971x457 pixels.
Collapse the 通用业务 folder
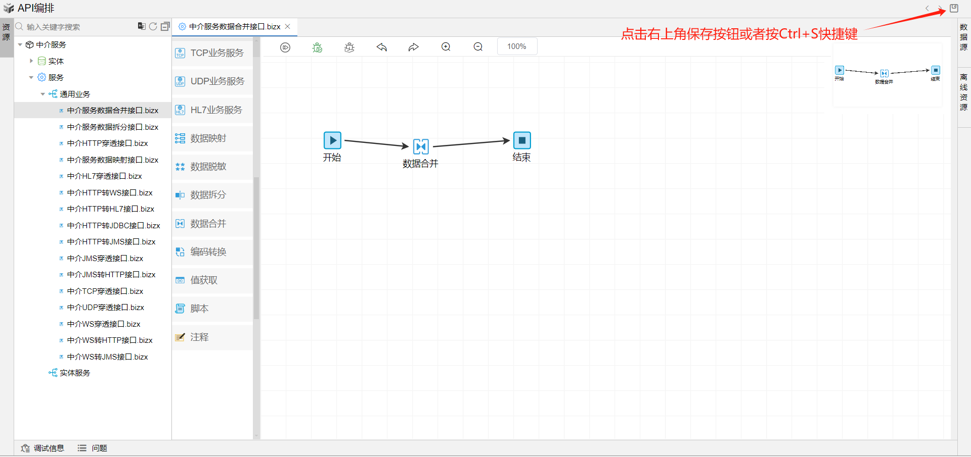[x=43, y=94]
